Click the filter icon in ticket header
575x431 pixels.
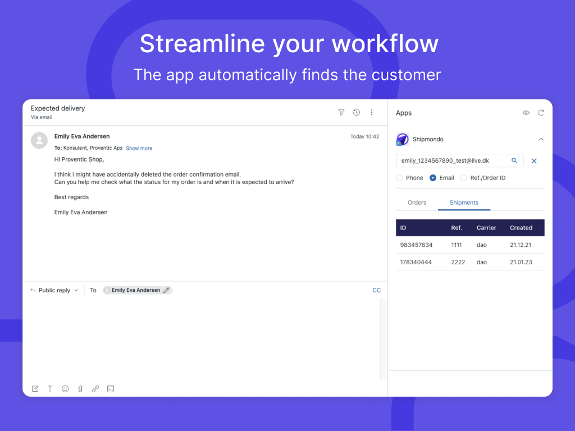tap(341, 112)
